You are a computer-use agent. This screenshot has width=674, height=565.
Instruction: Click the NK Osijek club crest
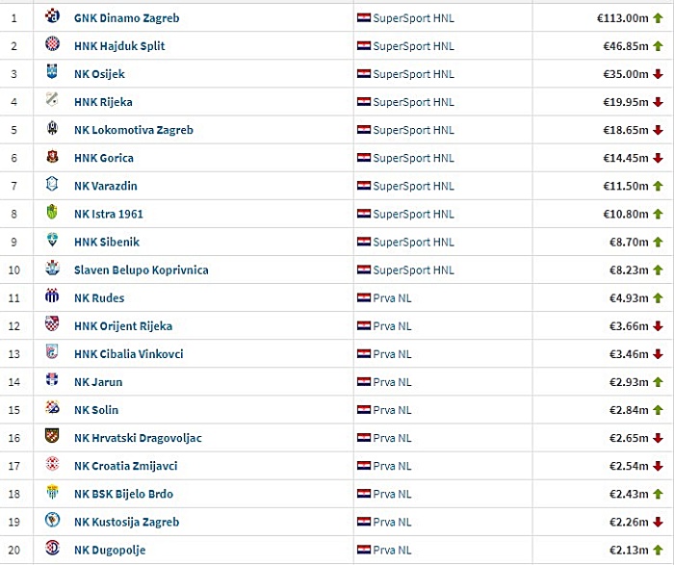click(x=52, y=72)
